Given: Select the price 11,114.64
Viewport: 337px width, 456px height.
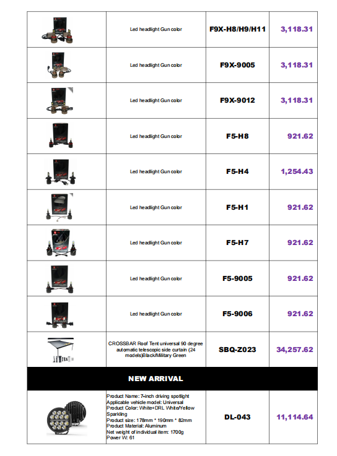Looking at the screenshot, I should click(x=295, y=417).
